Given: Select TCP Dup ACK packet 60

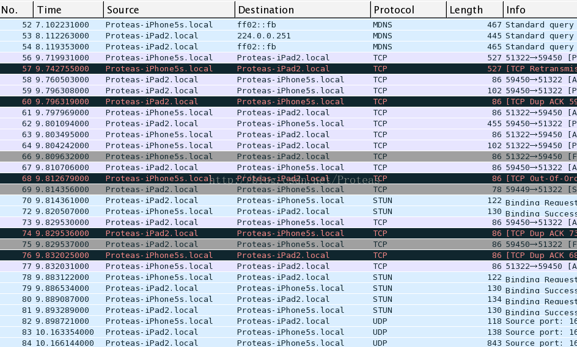Looking at the screenshot, I should pyautogui.click(x=288, y=102).
